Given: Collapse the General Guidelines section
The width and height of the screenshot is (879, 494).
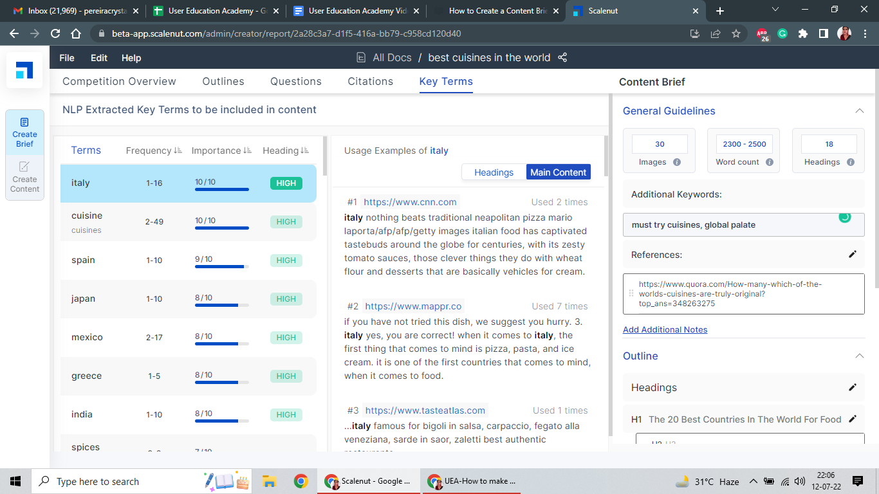Looking at the screenshot, I should [x=859, y=111].
